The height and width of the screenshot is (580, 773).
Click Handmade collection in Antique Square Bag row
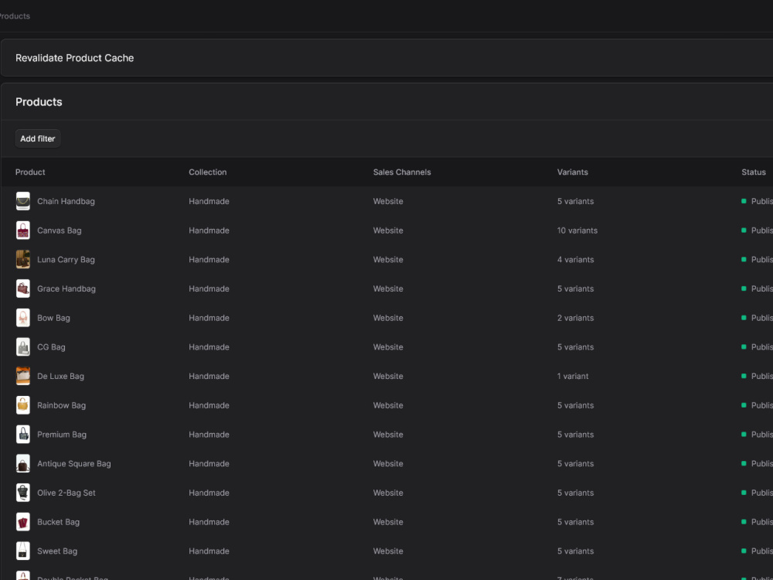[209, 463]
